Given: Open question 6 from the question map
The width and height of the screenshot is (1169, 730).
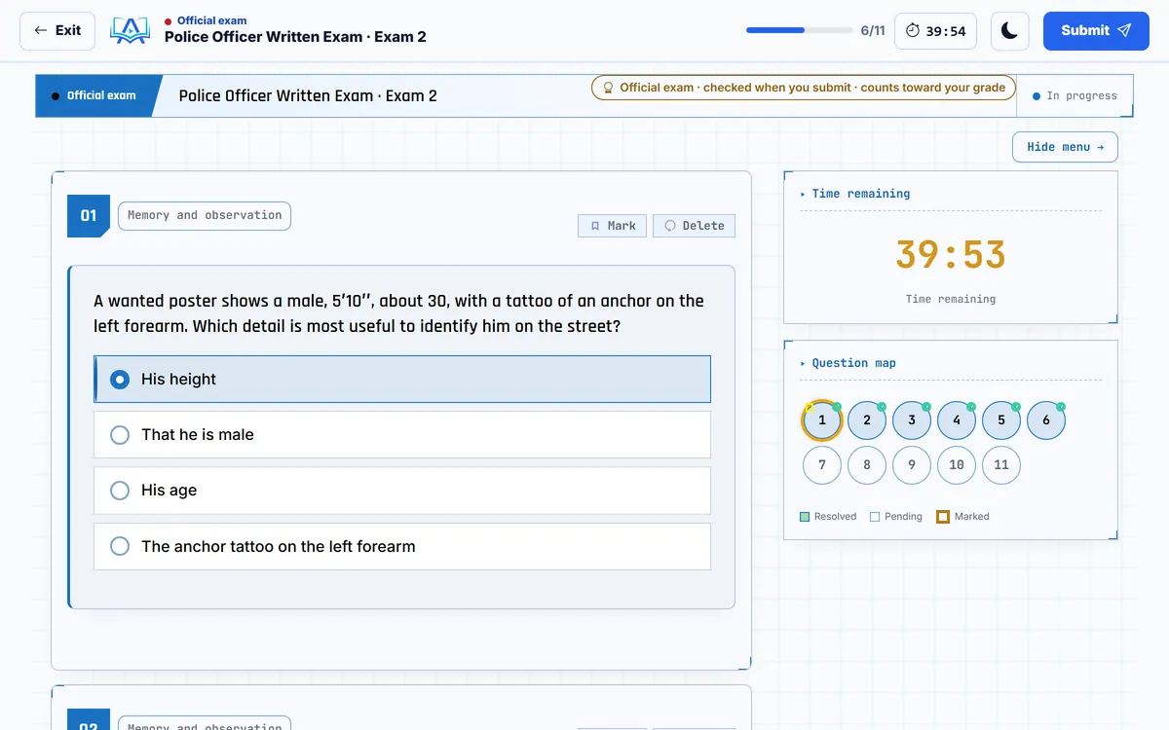Looking at the screenshot, I should click(x=1046, y=420).
